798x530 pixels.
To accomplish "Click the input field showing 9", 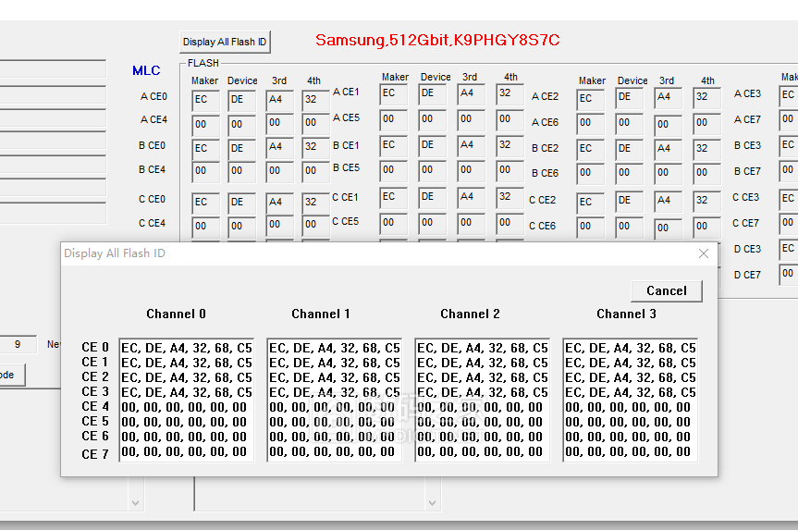I will click(x=18, y=344).
